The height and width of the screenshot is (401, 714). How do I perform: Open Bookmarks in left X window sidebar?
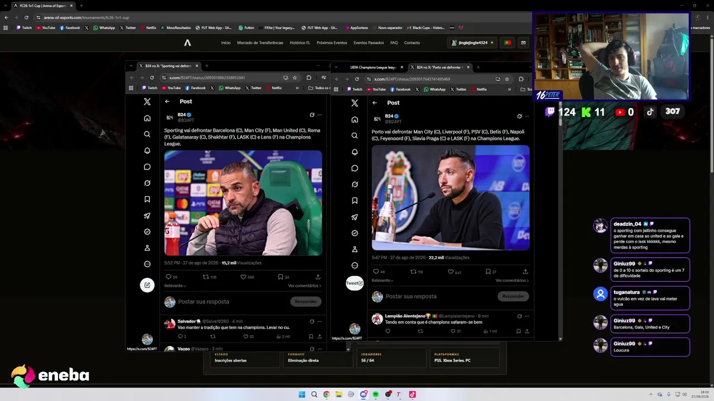pyautogui.click(x=147, y=199)
